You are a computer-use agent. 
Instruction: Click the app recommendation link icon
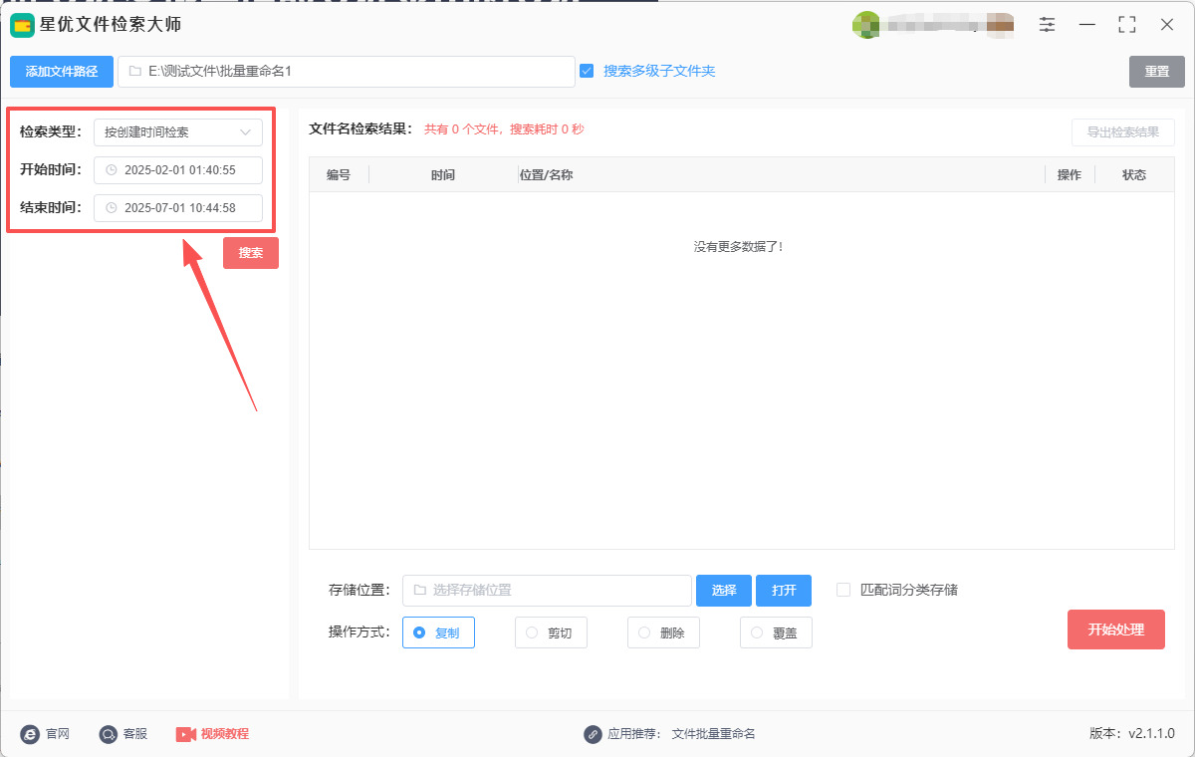(593, 734)
